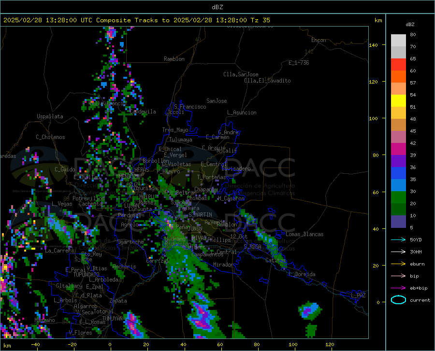Pick the purple 39–36 dBZ swatch
The height and width of the screenshot is (351, 435).
click(398, 161)
